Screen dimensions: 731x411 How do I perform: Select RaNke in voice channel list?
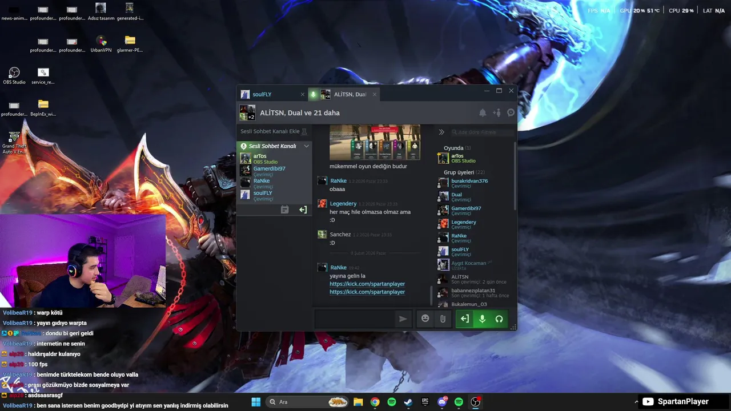(x=275, y=183)
